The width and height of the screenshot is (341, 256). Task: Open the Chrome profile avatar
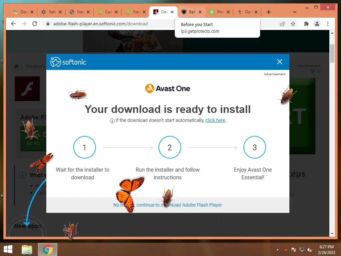tap(317, 24)
